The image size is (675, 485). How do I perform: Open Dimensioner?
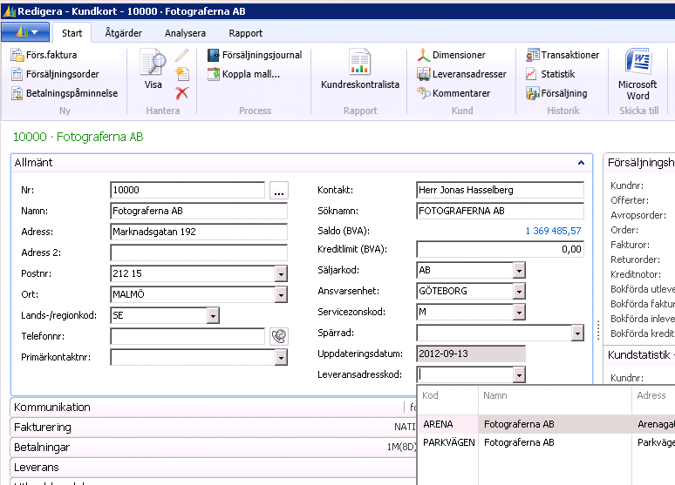(x=451, y=55)
